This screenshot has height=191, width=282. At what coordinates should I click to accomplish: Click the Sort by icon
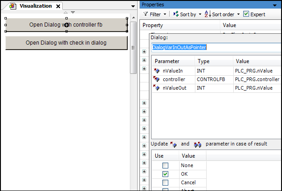[x=176, y=14]
